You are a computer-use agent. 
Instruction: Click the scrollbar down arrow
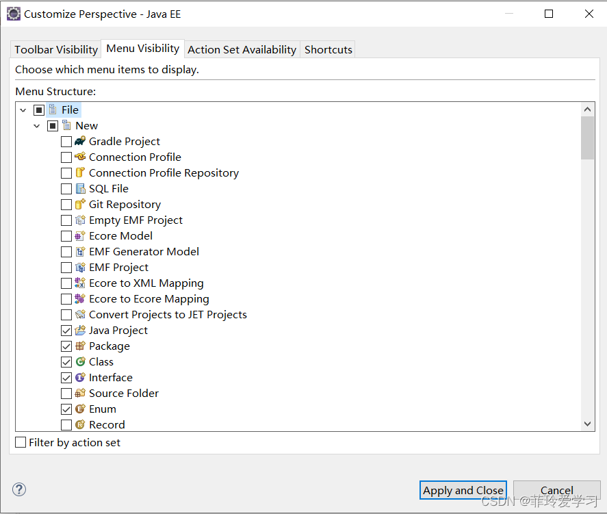point(587,424)
